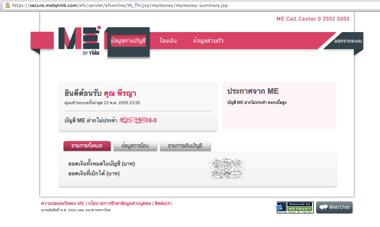Click the announcement บัญชี ME ฝากไม่ประจำ ดอกเบี้ยสูง
380x227 pixels.
point(257,103)
